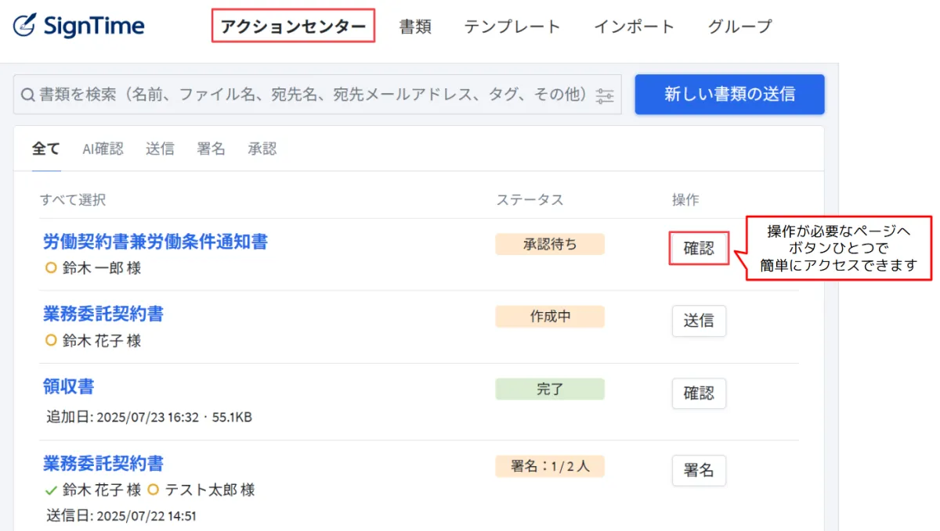Open the アクションセンター menu
This screenshot has width=940, height=531.
click(293, 27)
